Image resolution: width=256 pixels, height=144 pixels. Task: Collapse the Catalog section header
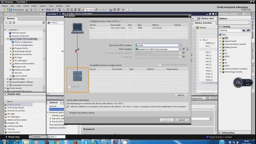pyautogui.click(x=220, y=26)
